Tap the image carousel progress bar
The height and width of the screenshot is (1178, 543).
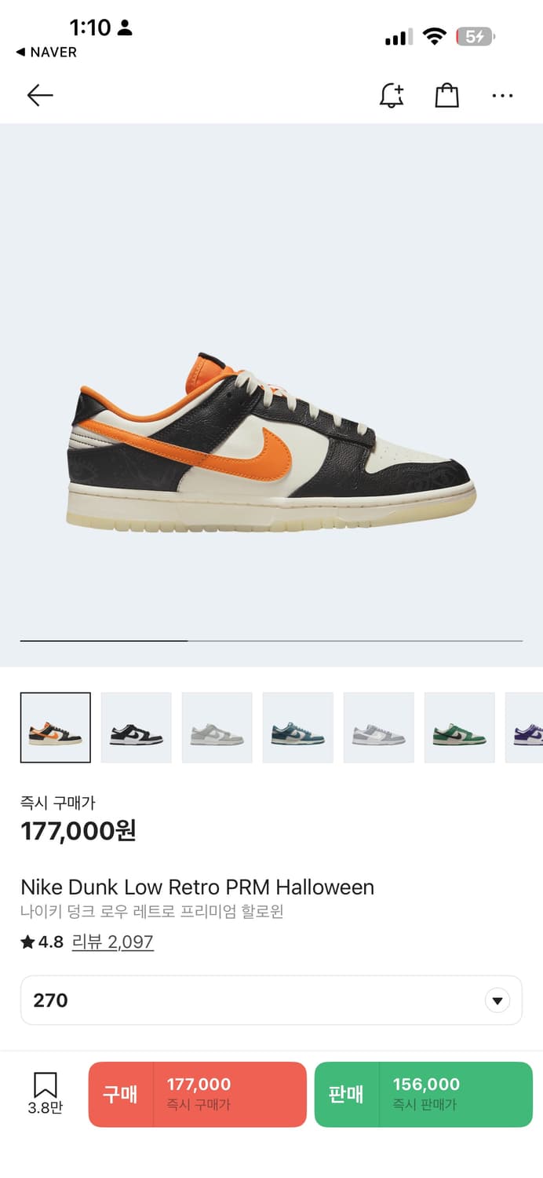click(271, 641)
